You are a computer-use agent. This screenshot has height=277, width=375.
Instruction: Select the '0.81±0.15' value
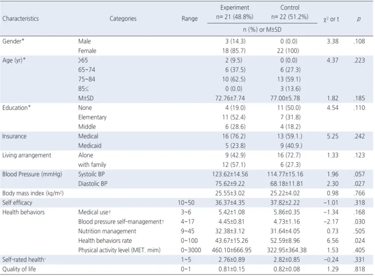tap(231, 269)
